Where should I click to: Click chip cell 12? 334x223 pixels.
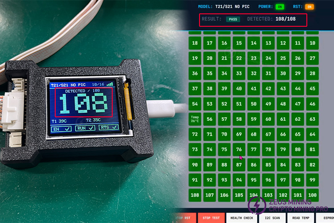[283, 43]
